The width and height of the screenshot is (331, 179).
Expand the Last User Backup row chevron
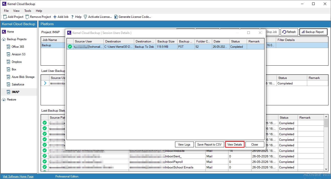click(x=45, y=83)
